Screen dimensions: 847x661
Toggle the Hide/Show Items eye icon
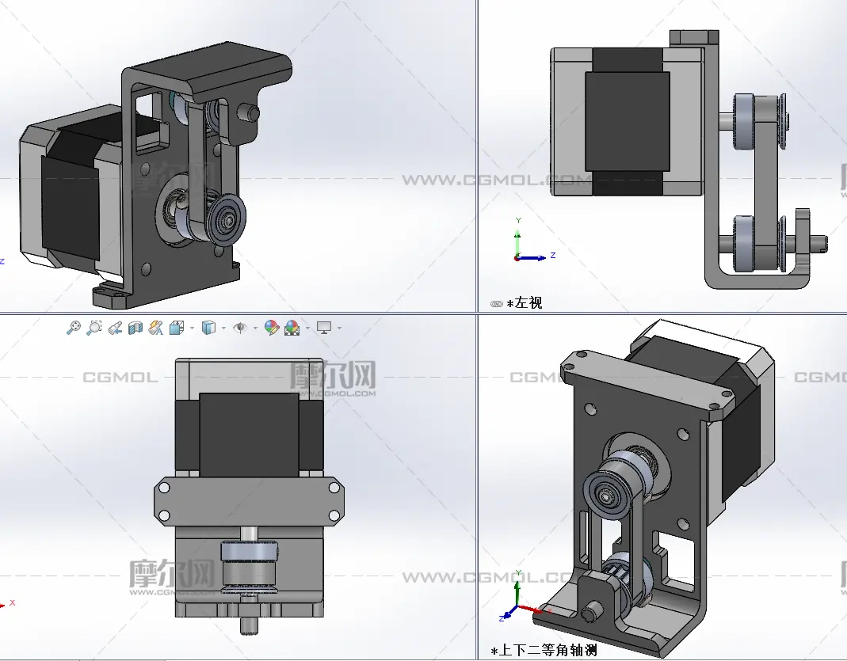[239, 327]
